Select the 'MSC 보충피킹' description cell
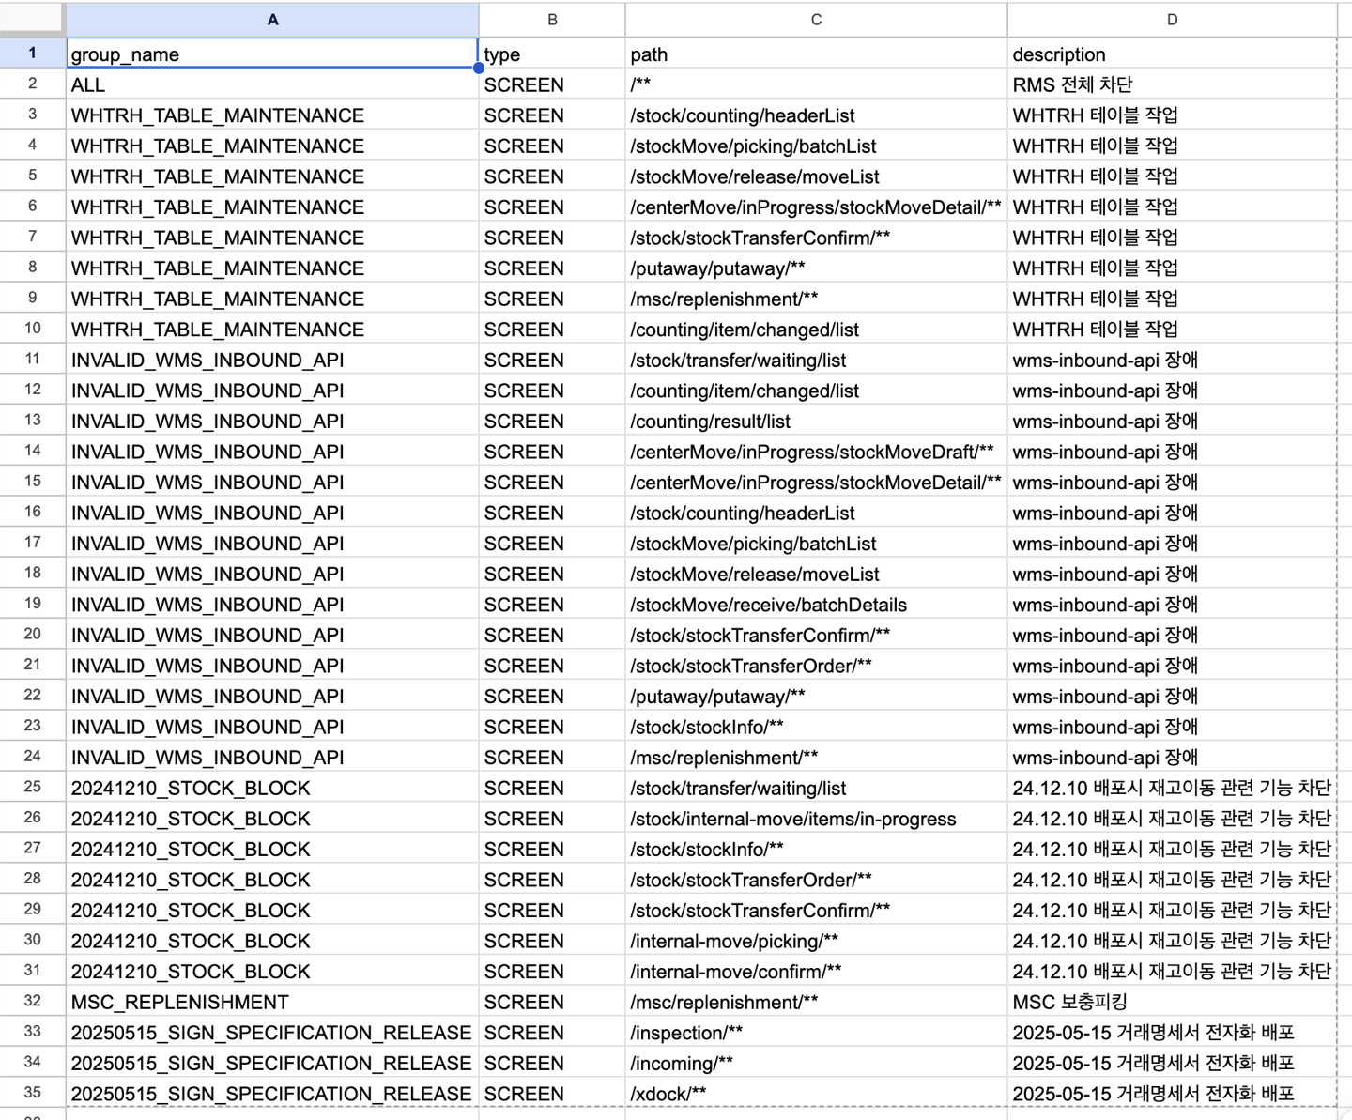Viewport: 1352px width, 1120px height. coord(1172,1003)
